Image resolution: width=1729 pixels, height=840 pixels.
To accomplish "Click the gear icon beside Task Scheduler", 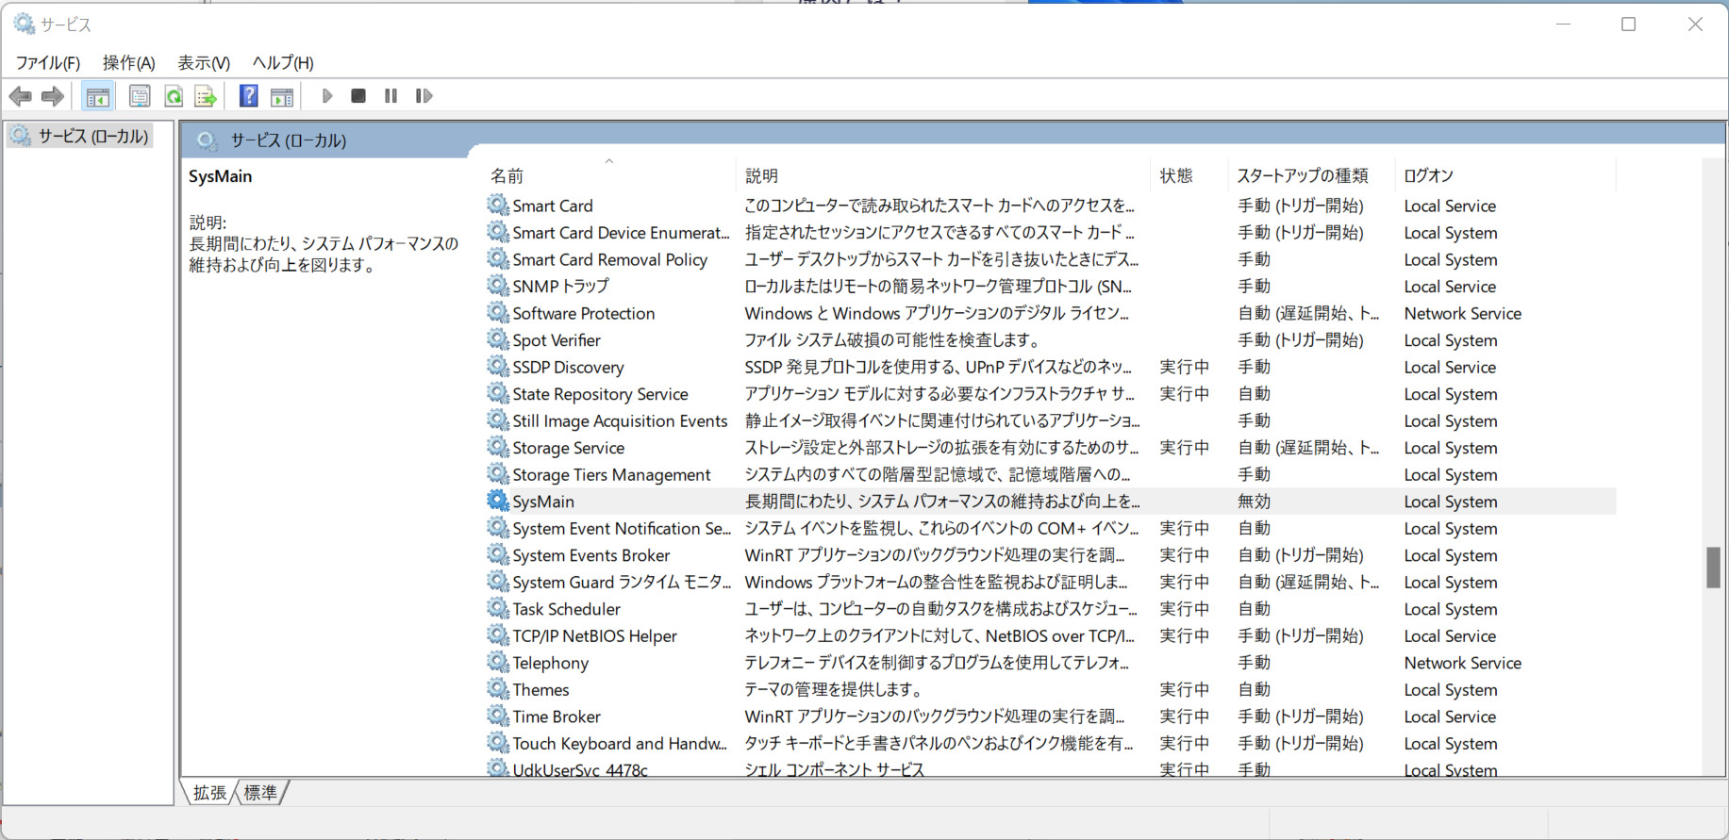I will 498,608.
